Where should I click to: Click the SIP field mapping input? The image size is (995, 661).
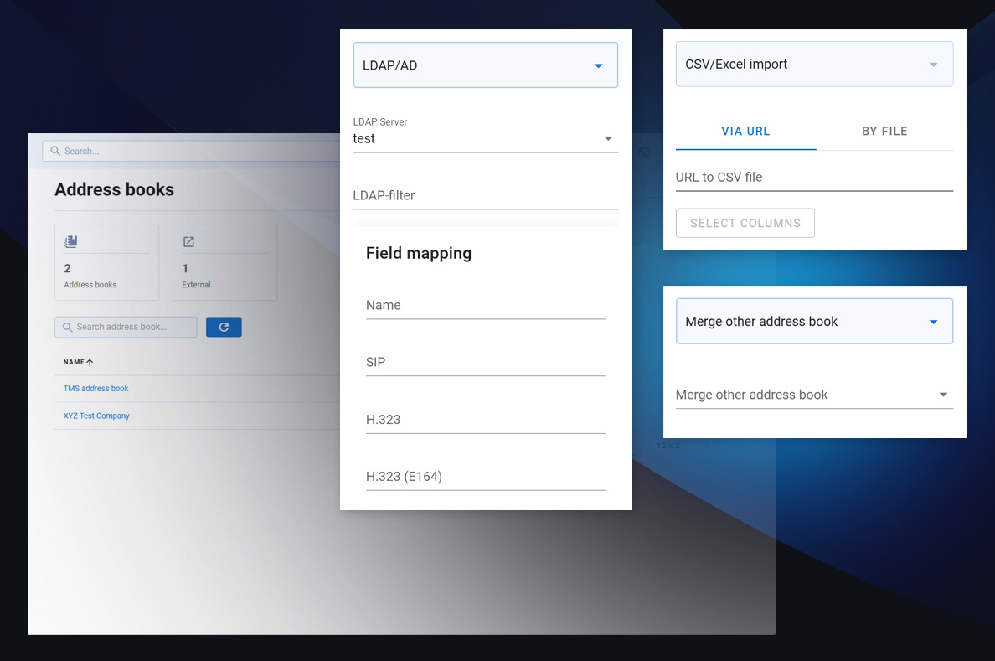point(485,363)
